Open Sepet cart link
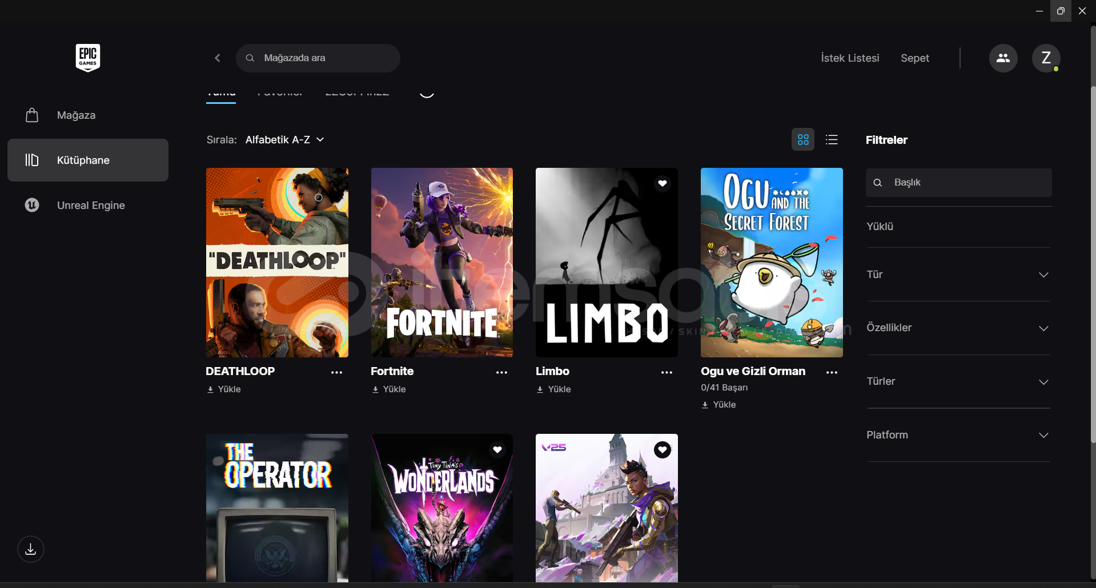 [915, 58]
